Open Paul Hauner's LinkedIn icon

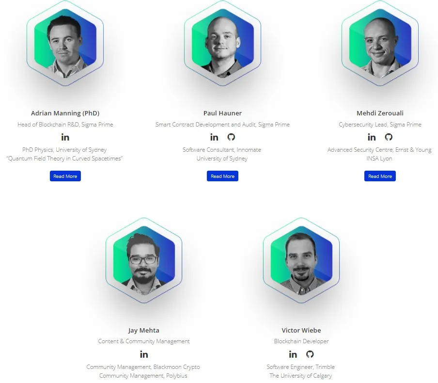[x=214, y=137]
